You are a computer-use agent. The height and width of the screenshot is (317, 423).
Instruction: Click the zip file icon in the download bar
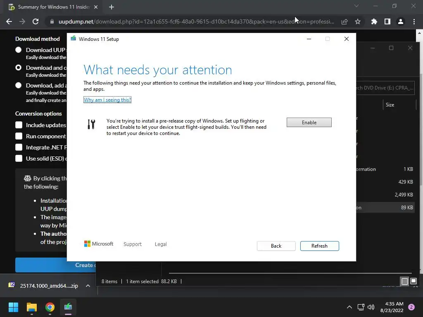click(12, 285)
